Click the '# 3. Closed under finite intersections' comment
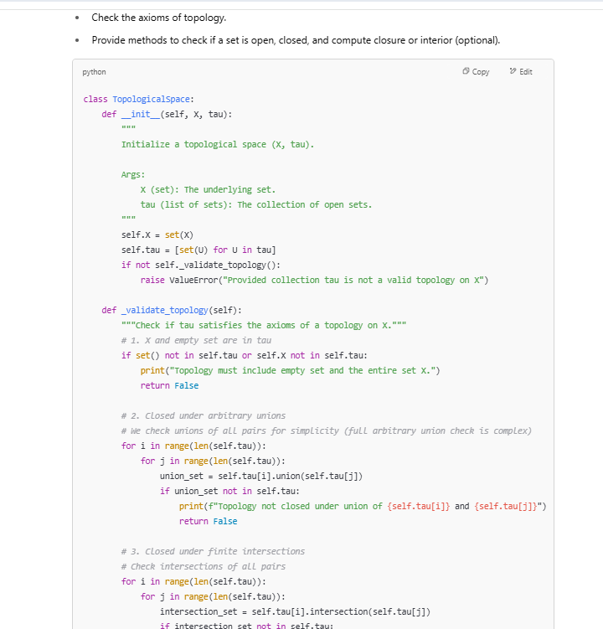The width and height of the screenshot is (603, 629). tap(213, 551)
